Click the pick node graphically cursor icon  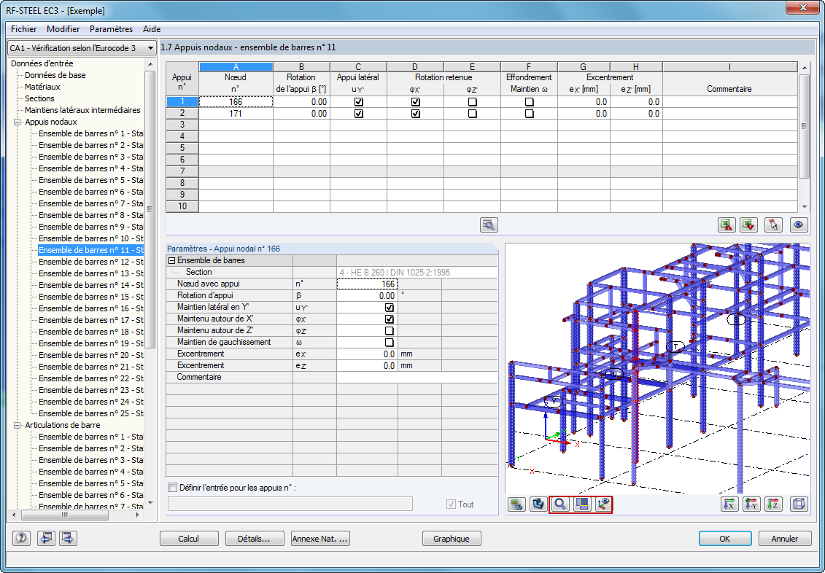click(x=773, y=225)
